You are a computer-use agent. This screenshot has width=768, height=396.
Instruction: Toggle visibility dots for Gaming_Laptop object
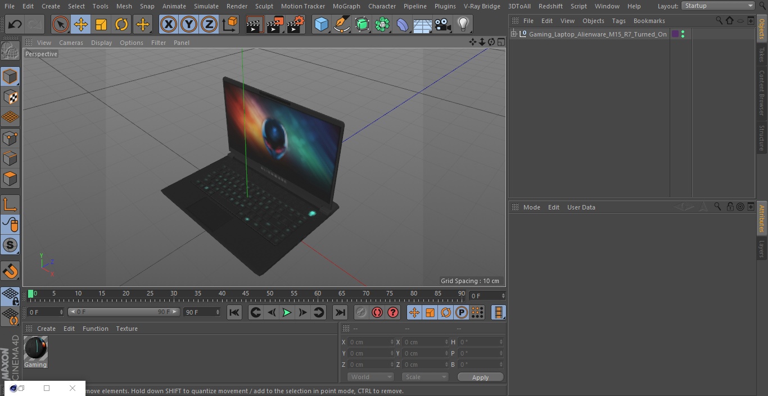pos(683,34)
